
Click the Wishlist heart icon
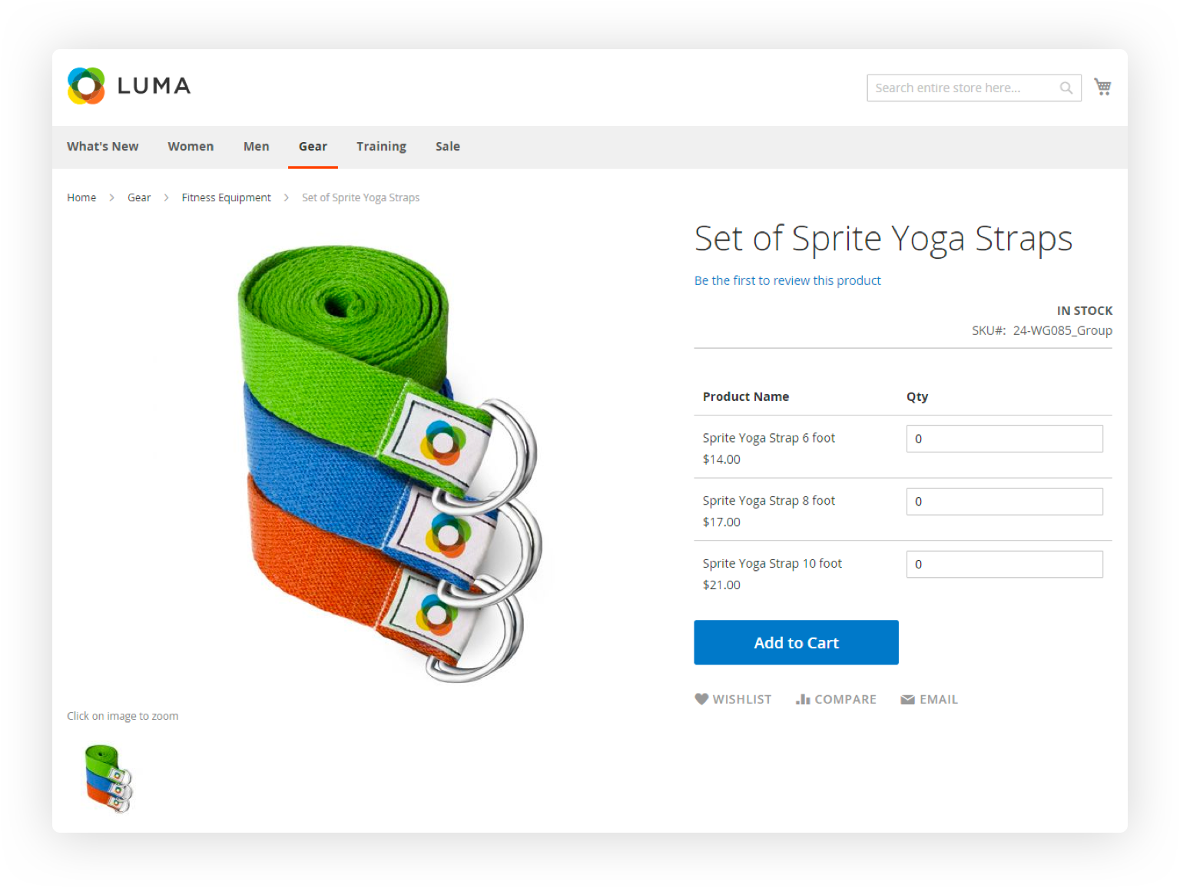tap(701, 699)
